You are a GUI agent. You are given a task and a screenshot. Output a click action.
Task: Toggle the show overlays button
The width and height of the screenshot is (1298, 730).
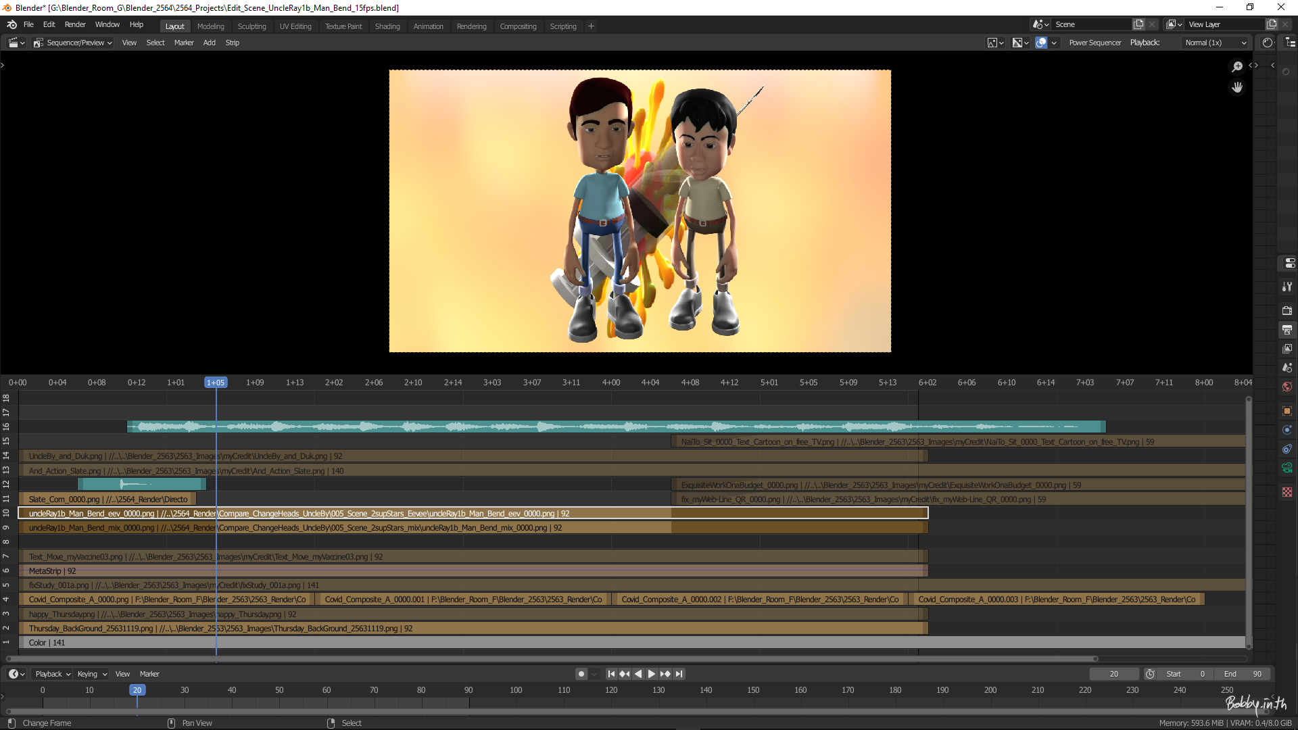click(1041, 43)
